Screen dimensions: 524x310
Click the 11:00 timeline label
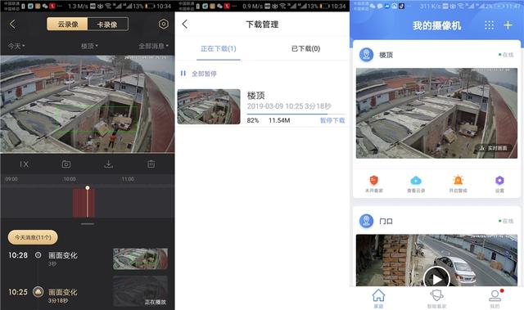pyautogui.click(x=128, y=179)
